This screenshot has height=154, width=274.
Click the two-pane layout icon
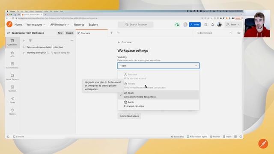[235, 136]
